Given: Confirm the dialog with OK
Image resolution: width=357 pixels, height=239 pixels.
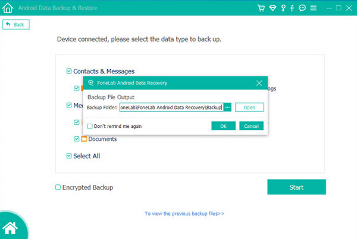Looking at the screenshot, I should [223, 126].
